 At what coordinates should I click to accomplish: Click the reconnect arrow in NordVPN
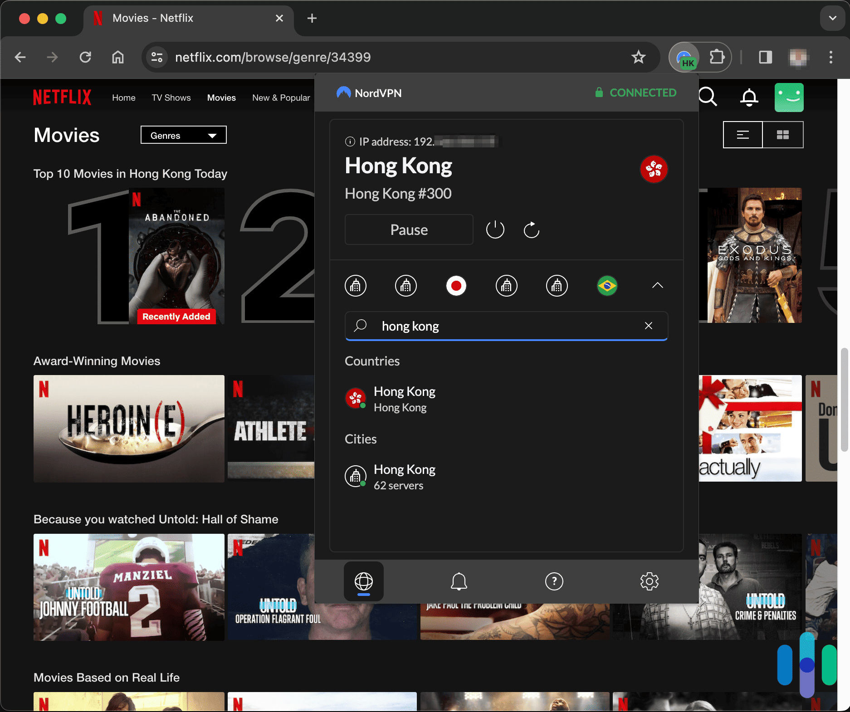point(531,229)
